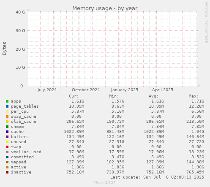Click the 'July 2024' axis label
Screen dimensions: 210x187
(x=47, y=90)
